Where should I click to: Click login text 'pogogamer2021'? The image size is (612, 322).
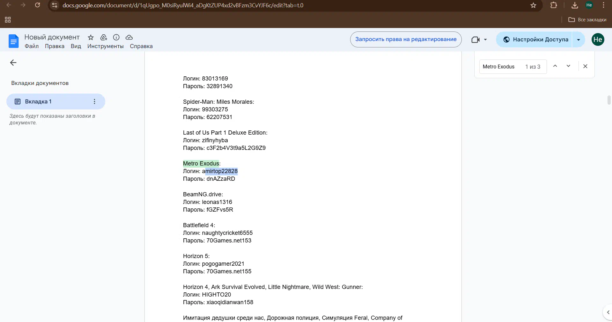click(x=223, y=264)
